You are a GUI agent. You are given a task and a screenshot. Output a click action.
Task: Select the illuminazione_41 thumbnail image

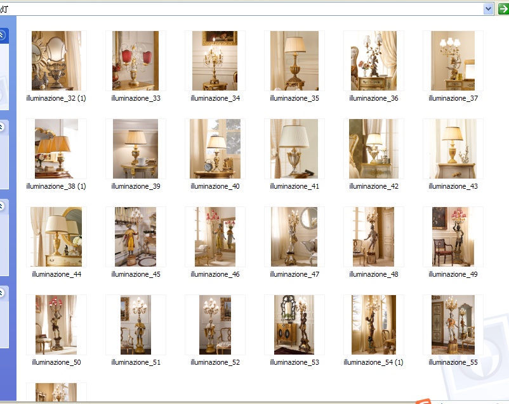294,149
